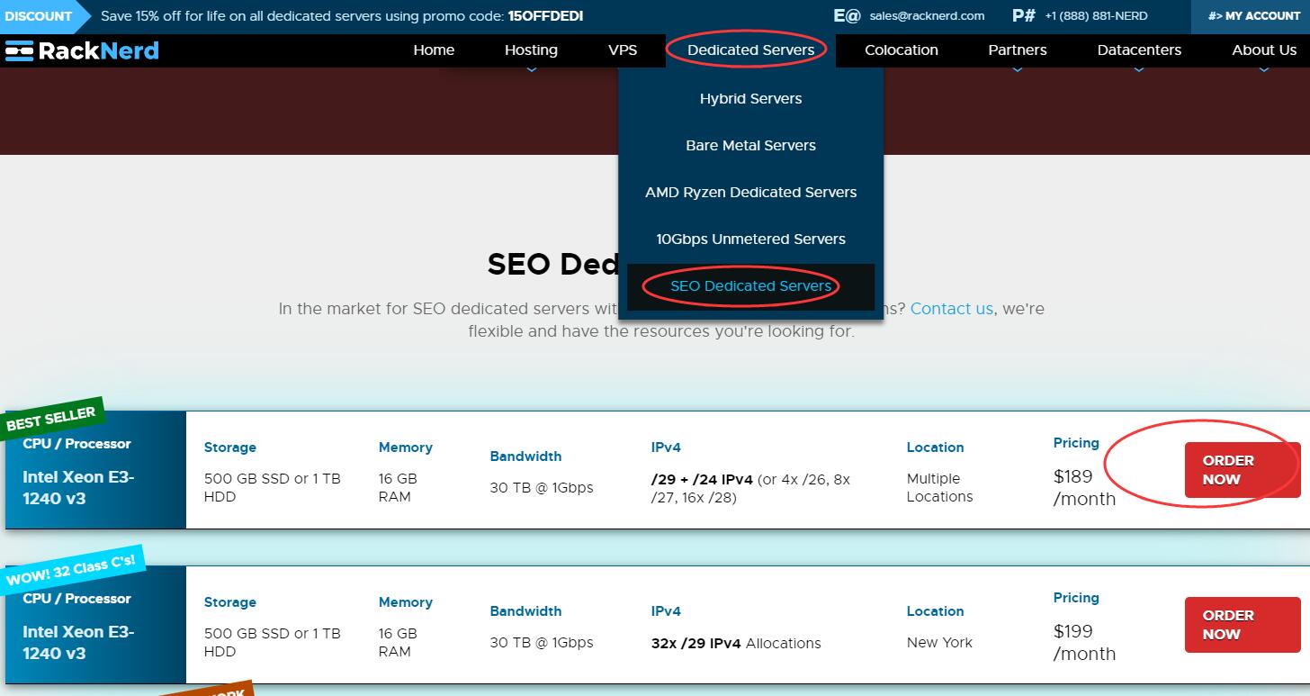Click Storage value in best seller row
The image size is (1310, 696).
point(273,488)
